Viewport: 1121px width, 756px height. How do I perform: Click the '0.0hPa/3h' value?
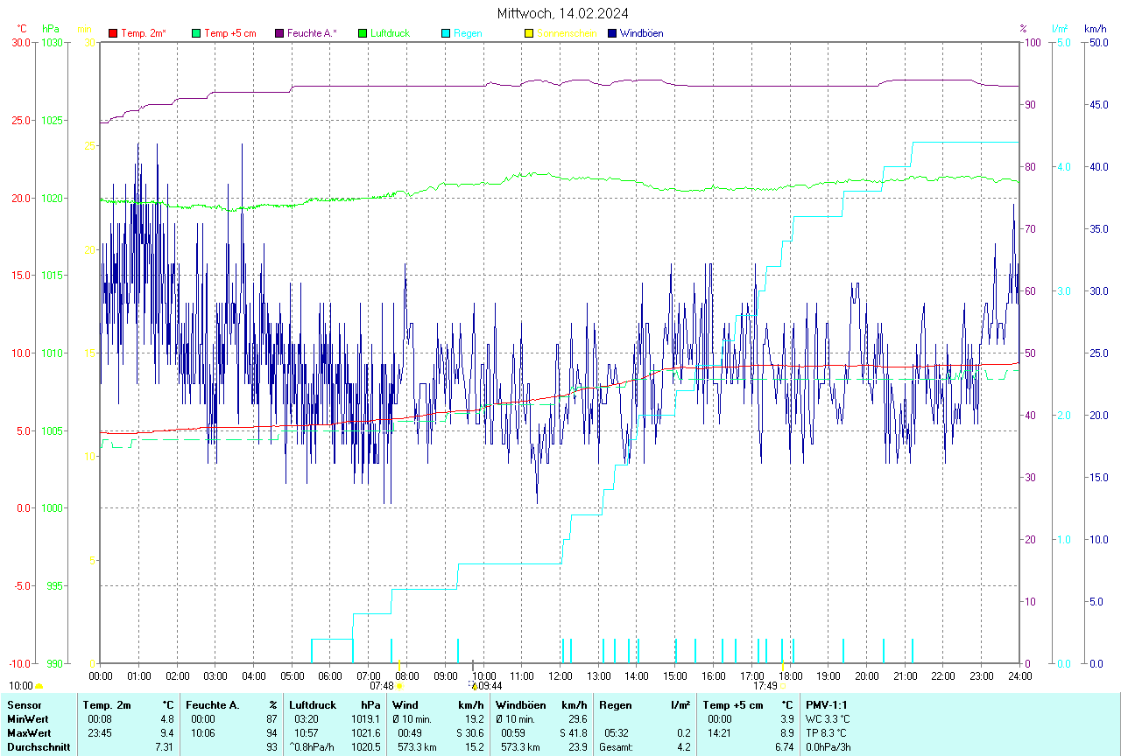point(828,747)
